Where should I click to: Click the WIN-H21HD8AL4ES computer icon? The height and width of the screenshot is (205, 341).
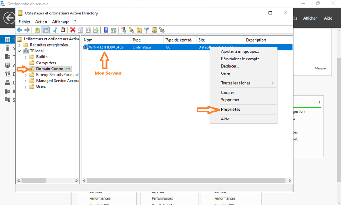coord(86,47)
